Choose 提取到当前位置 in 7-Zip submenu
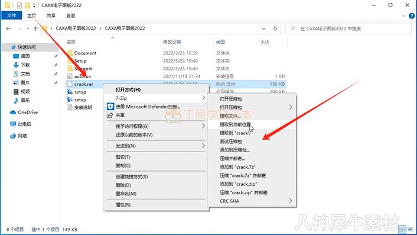The width and height of the screenshot is (417, 235). [x=252, y=124]
